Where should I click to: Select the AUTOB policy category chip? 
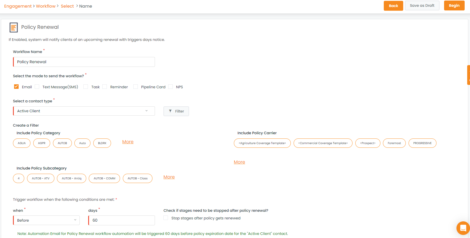click(62, 143)
